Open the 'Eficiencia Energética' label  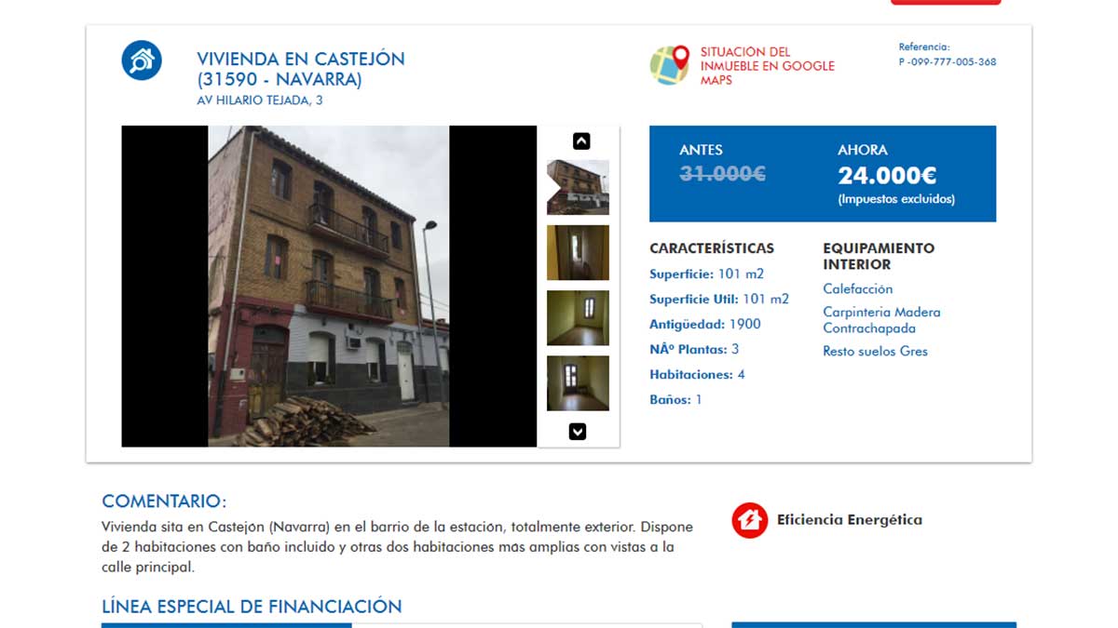pyautogui.click(x=849, y=520)
